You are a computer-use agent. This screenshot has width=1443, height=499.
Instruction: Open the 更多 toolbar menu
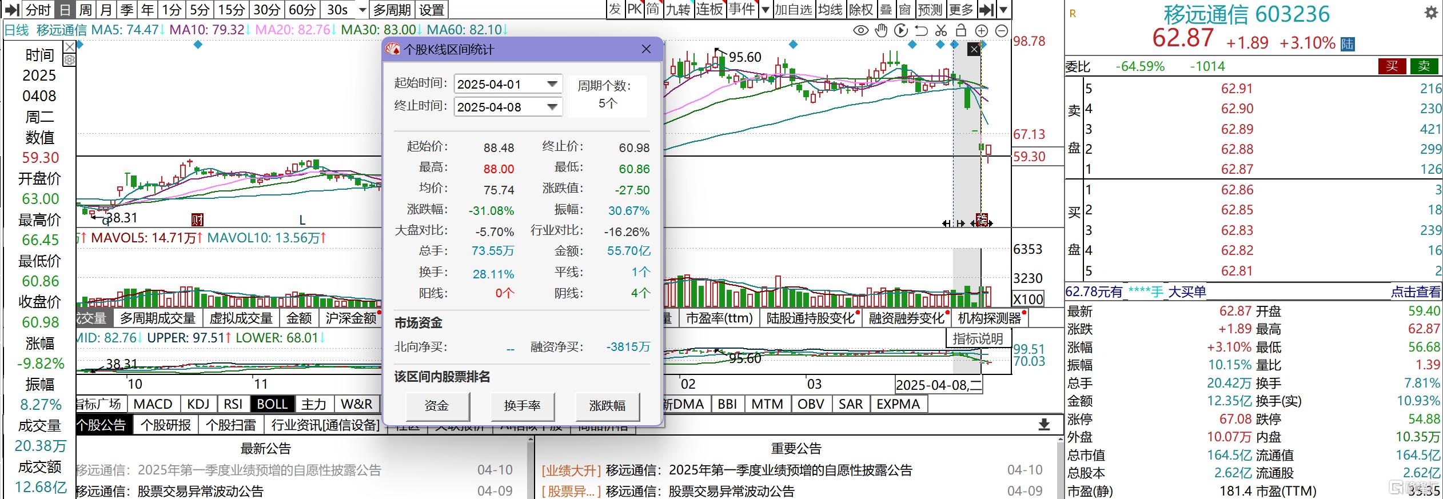[x=960, y=10]
